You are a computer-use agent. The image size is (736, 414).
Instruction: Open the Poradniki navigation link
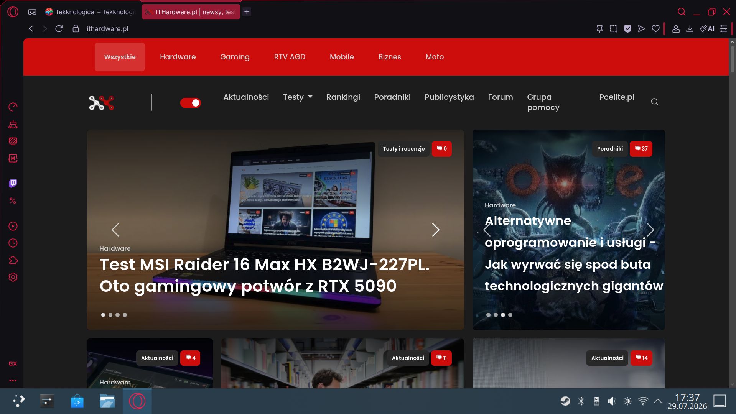pos(392,97)
